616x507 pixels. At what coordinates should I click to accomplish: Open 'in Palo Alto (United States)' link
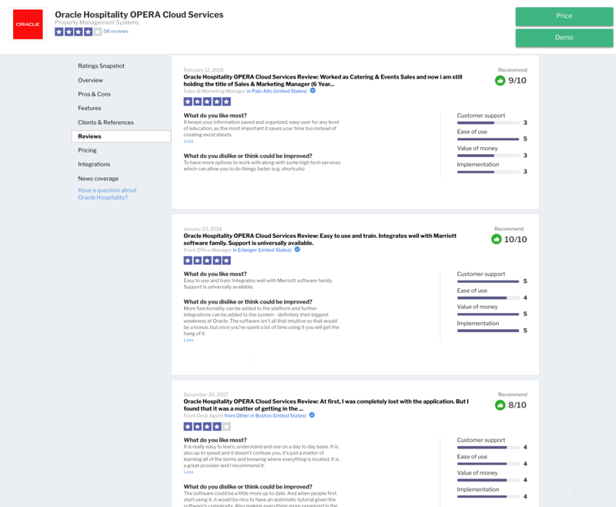pos(276,91)
